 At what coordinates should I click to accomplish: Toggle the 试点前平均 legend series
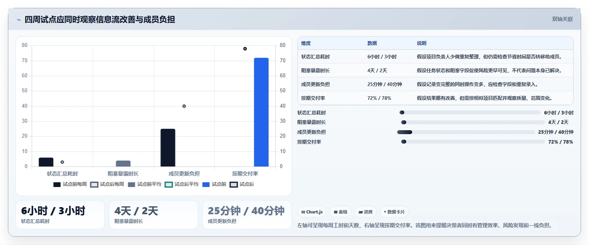[x=144, y=184]
